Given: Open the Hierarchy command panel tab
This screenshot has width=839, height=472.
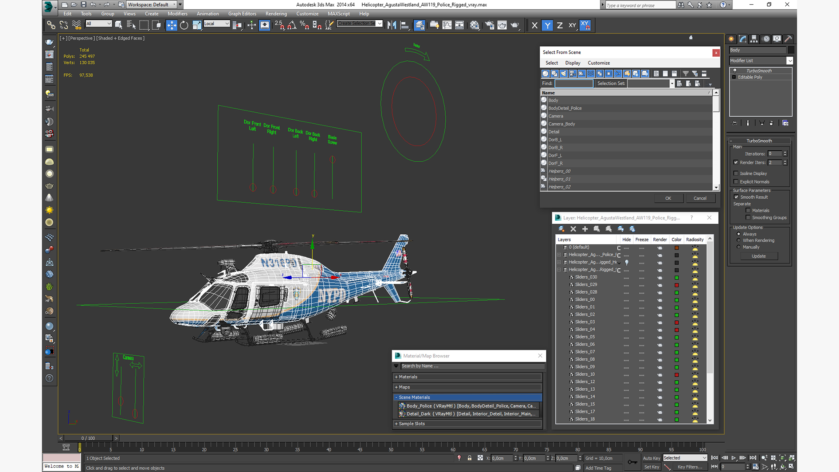Looking at the screenshot, I should tap(754, 39).
